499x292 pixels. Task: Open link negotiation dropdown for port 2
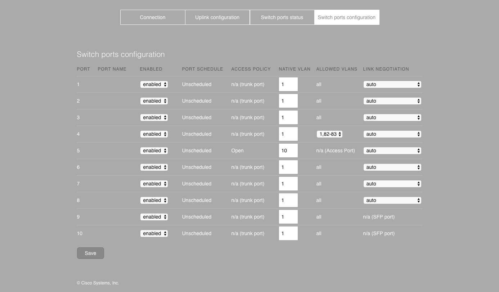coord(392,101)
